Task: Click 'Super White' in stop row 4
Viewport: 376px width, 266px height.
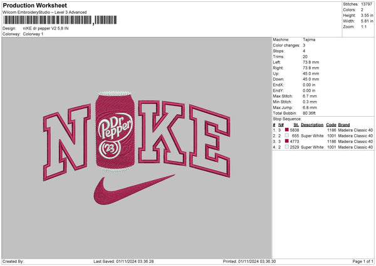Action: point(312,147)
